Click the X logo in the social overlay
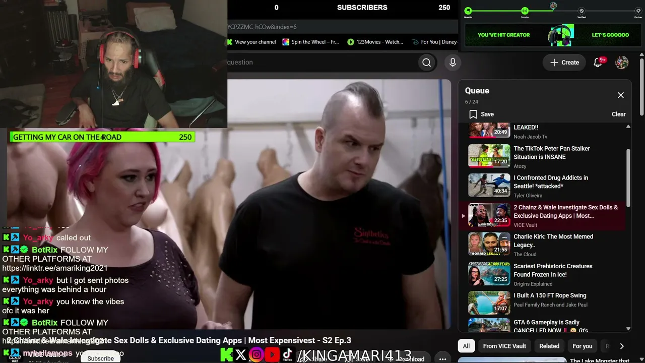The height and width of the screenshot is (363, 645). pos(241,355)
